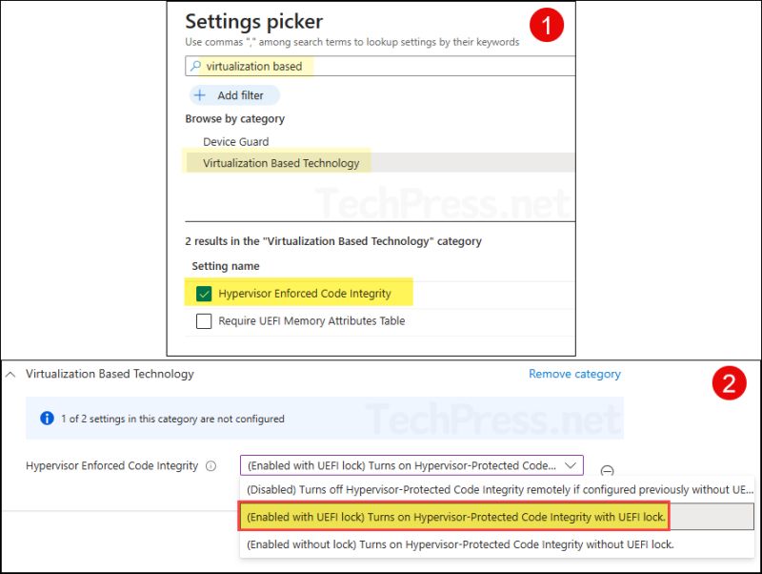The width and height of the screenshot is (762, 574).
Task: Click the plus icon on Add filter
Action: click(201, 94)
